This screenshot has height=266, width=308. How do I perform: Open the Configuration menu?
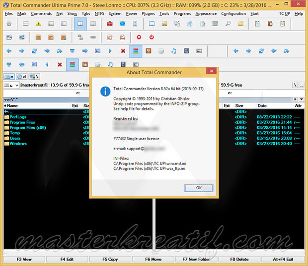point(233,13)
